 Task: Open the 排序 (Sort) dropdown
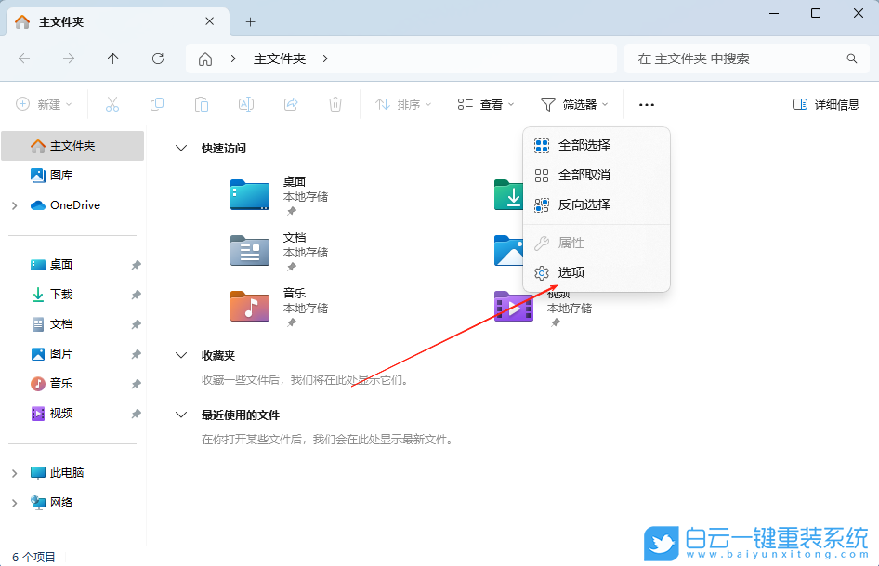tap(401, 104)
